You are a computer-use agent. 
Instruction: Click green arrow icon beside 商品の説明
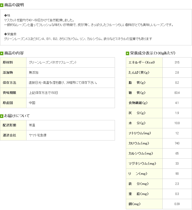[2, 5]
